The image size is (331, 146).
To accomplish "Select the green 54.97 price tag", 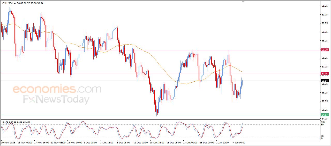I will click(x=325, y=115).
